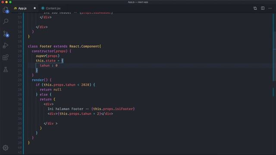Click the '} else {' line
Viewport: 276px width, 155px height.
pos(44,94)
